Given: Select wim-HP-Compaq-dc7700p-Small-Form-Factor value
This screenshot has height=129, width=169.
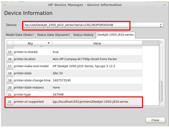Looking at the screenshot, I should tap(97, 59).
